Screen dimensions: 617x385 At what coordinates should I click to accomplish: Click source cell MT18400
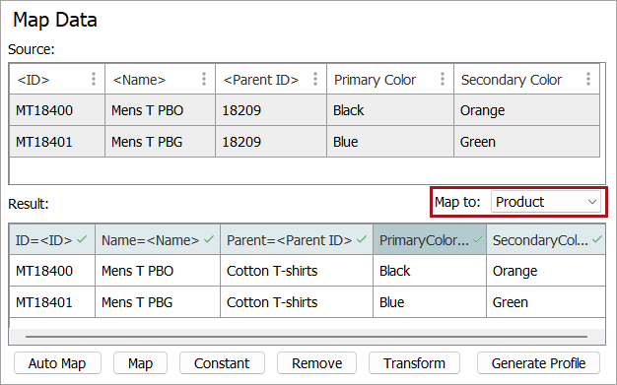(x=57, y=110)
